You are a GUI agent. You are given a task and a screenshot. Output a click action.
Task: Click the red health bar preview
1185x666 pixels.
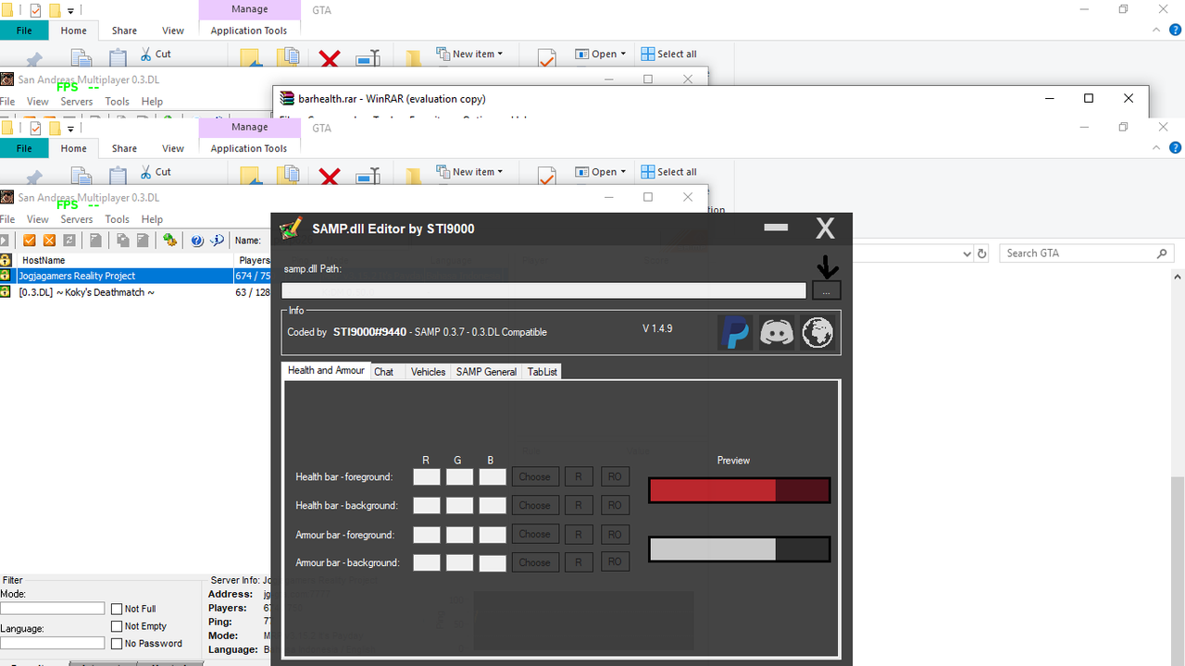point(739,490)
